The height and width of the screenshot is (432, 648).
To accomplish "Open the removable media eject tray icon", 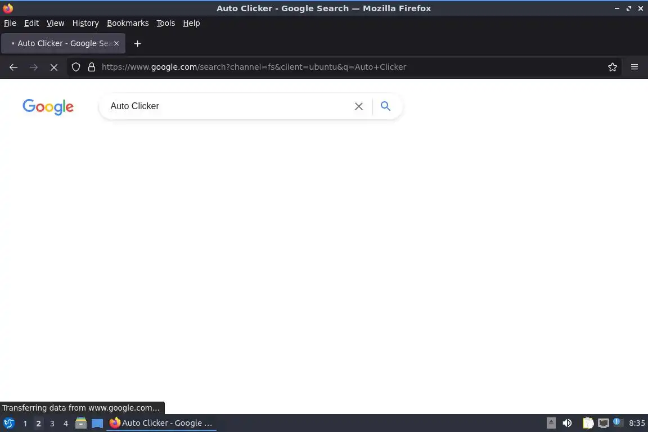I will (x=551, y=423).
